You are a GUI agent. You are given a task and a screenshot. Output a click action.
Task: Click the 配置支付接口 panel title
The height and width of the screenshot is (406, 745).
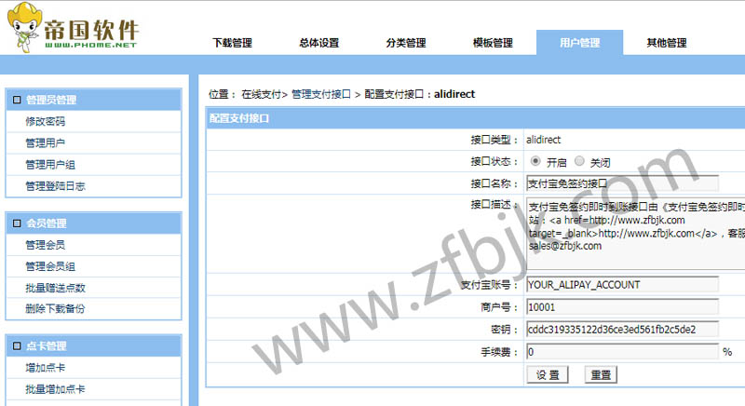click(239, 118)
